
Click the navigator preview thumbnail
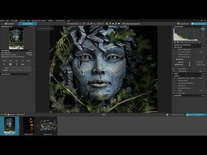tap(16, 38)
